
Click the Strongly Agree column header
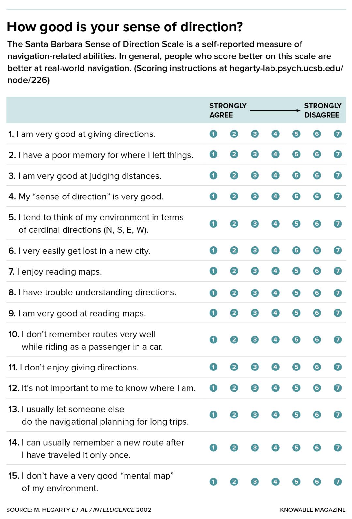[228, 110]
